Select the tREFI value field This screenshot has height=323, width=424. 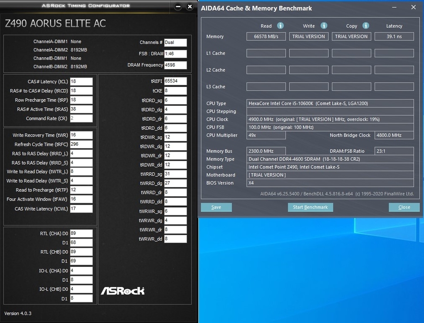point(175,81)
